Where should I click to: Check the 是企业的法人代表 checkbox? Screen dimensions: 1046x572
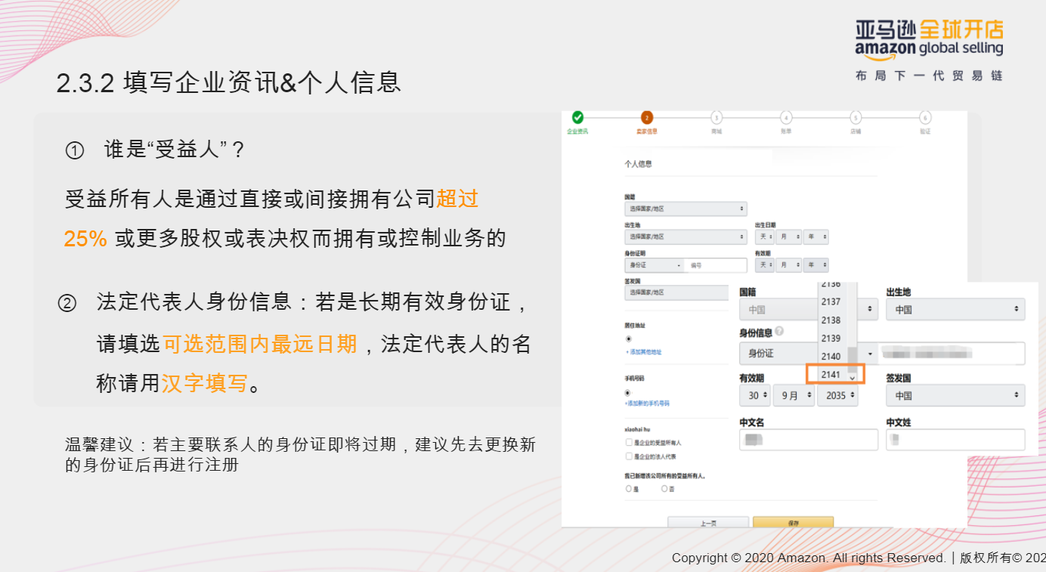coord(627,456)
